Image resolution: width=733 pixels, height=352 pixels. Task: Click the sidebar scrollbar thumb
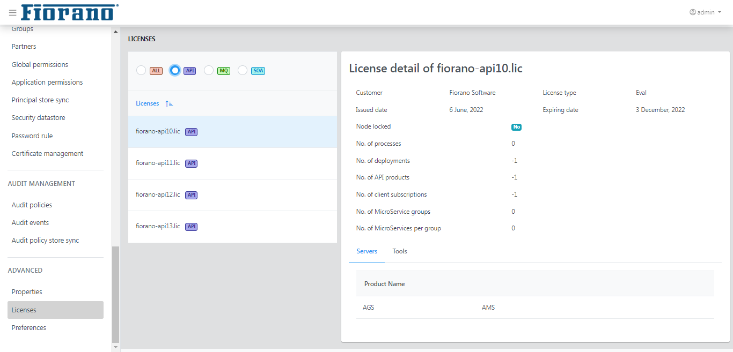tap(115, 294)
